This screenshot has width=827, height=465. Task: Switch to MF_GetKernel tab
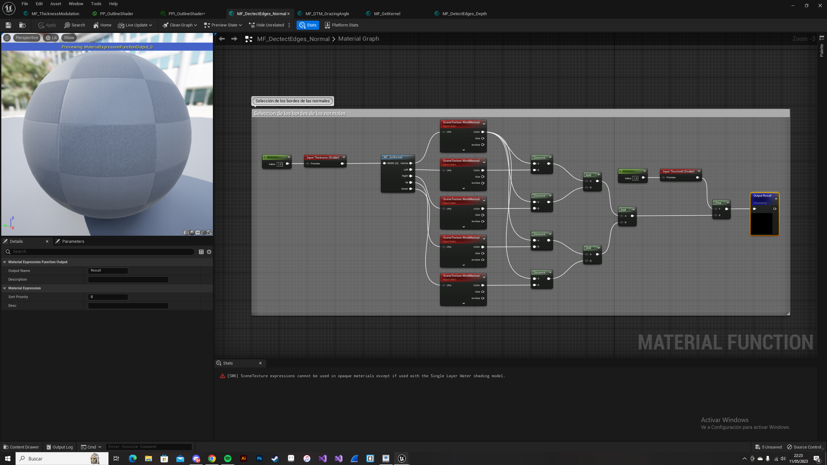point(387,14)
